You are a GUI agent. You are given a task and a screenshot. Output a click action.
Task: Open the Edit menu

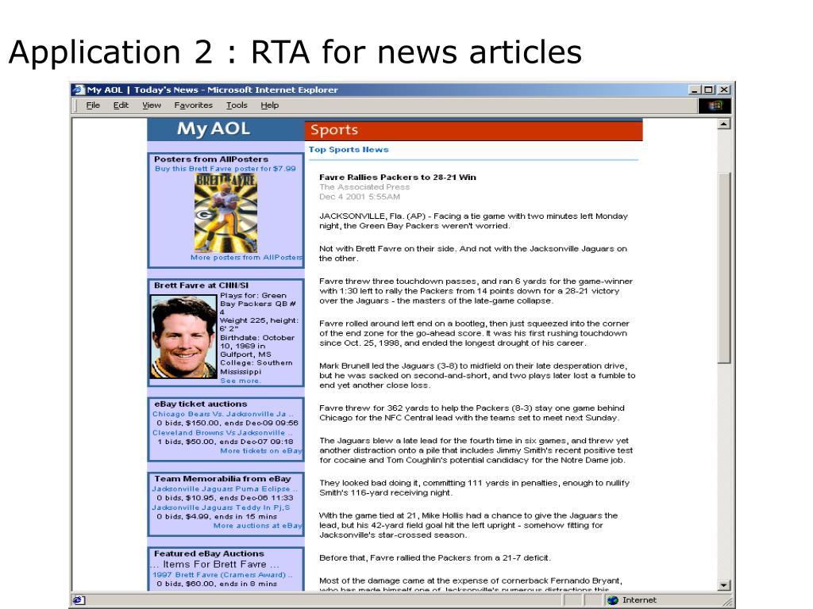[x=121, y=105]
